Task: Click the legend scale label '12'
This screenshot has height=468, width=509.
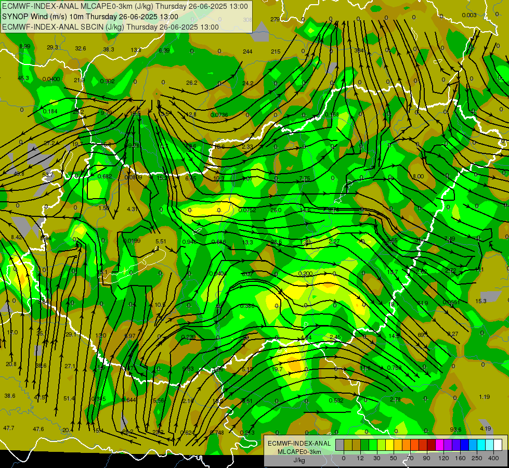Action: (x=360, y=458)
